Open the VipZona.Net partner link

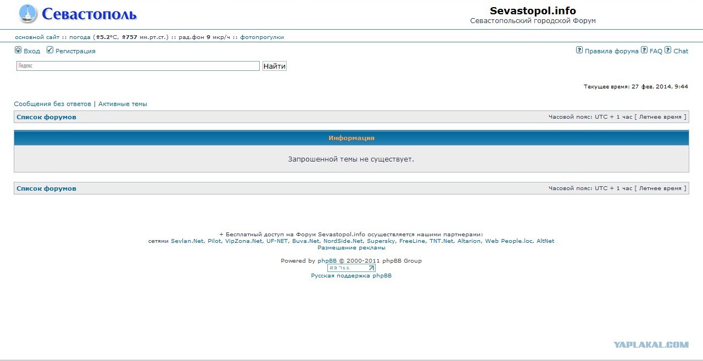[243, 241]
